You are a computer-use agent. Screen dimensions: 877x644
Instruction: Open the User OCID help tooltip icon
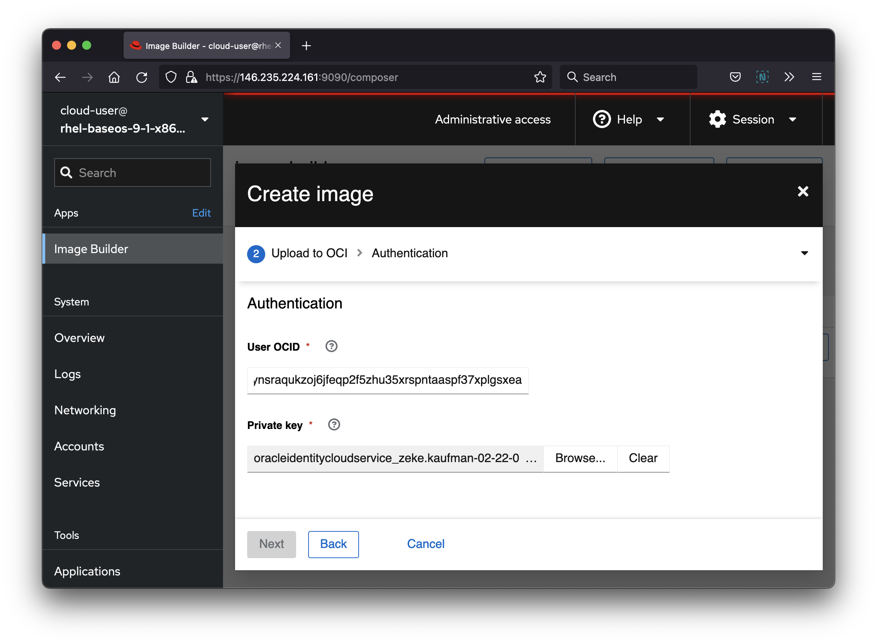click(x=331, y=346)
